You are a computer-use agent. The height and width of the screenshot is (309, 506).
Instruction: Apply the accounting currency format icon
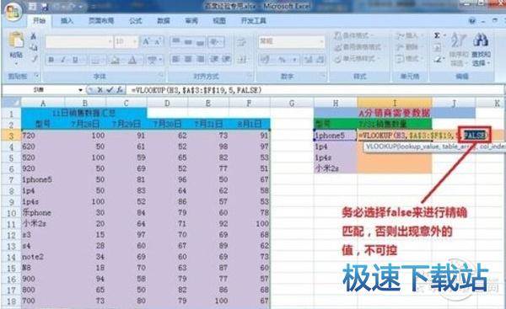tap(266, 60)
